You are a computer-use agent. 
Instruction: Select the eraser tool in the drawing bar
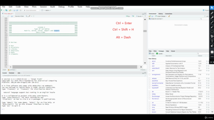[x=212, y=46]
